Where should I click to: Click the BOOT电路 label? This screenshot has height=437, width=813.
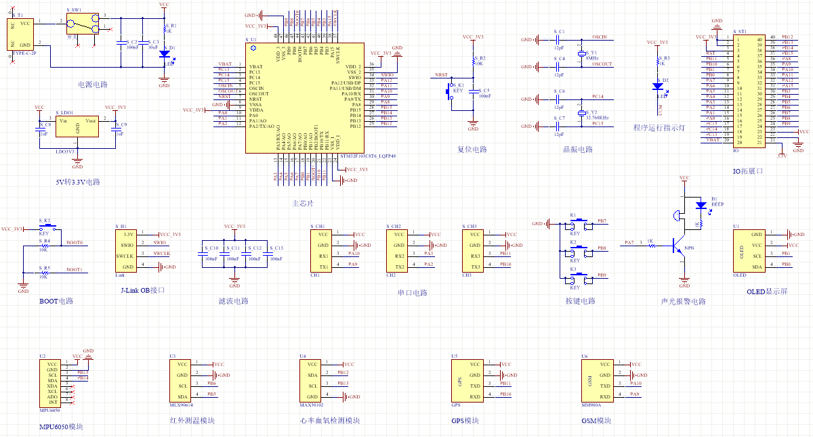point(56,301)
